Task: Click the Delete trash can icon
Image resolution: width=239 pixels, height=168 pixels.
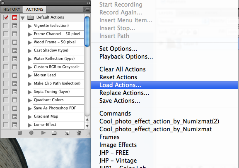Action: tap(79, 133)
